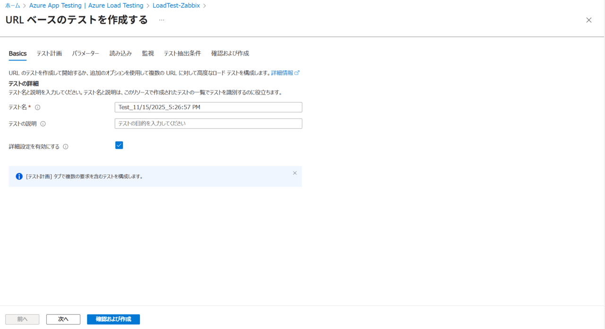The image size is (605, 329).
Task: Close the URL ベースのテスト pane
Action: point(588,20)
